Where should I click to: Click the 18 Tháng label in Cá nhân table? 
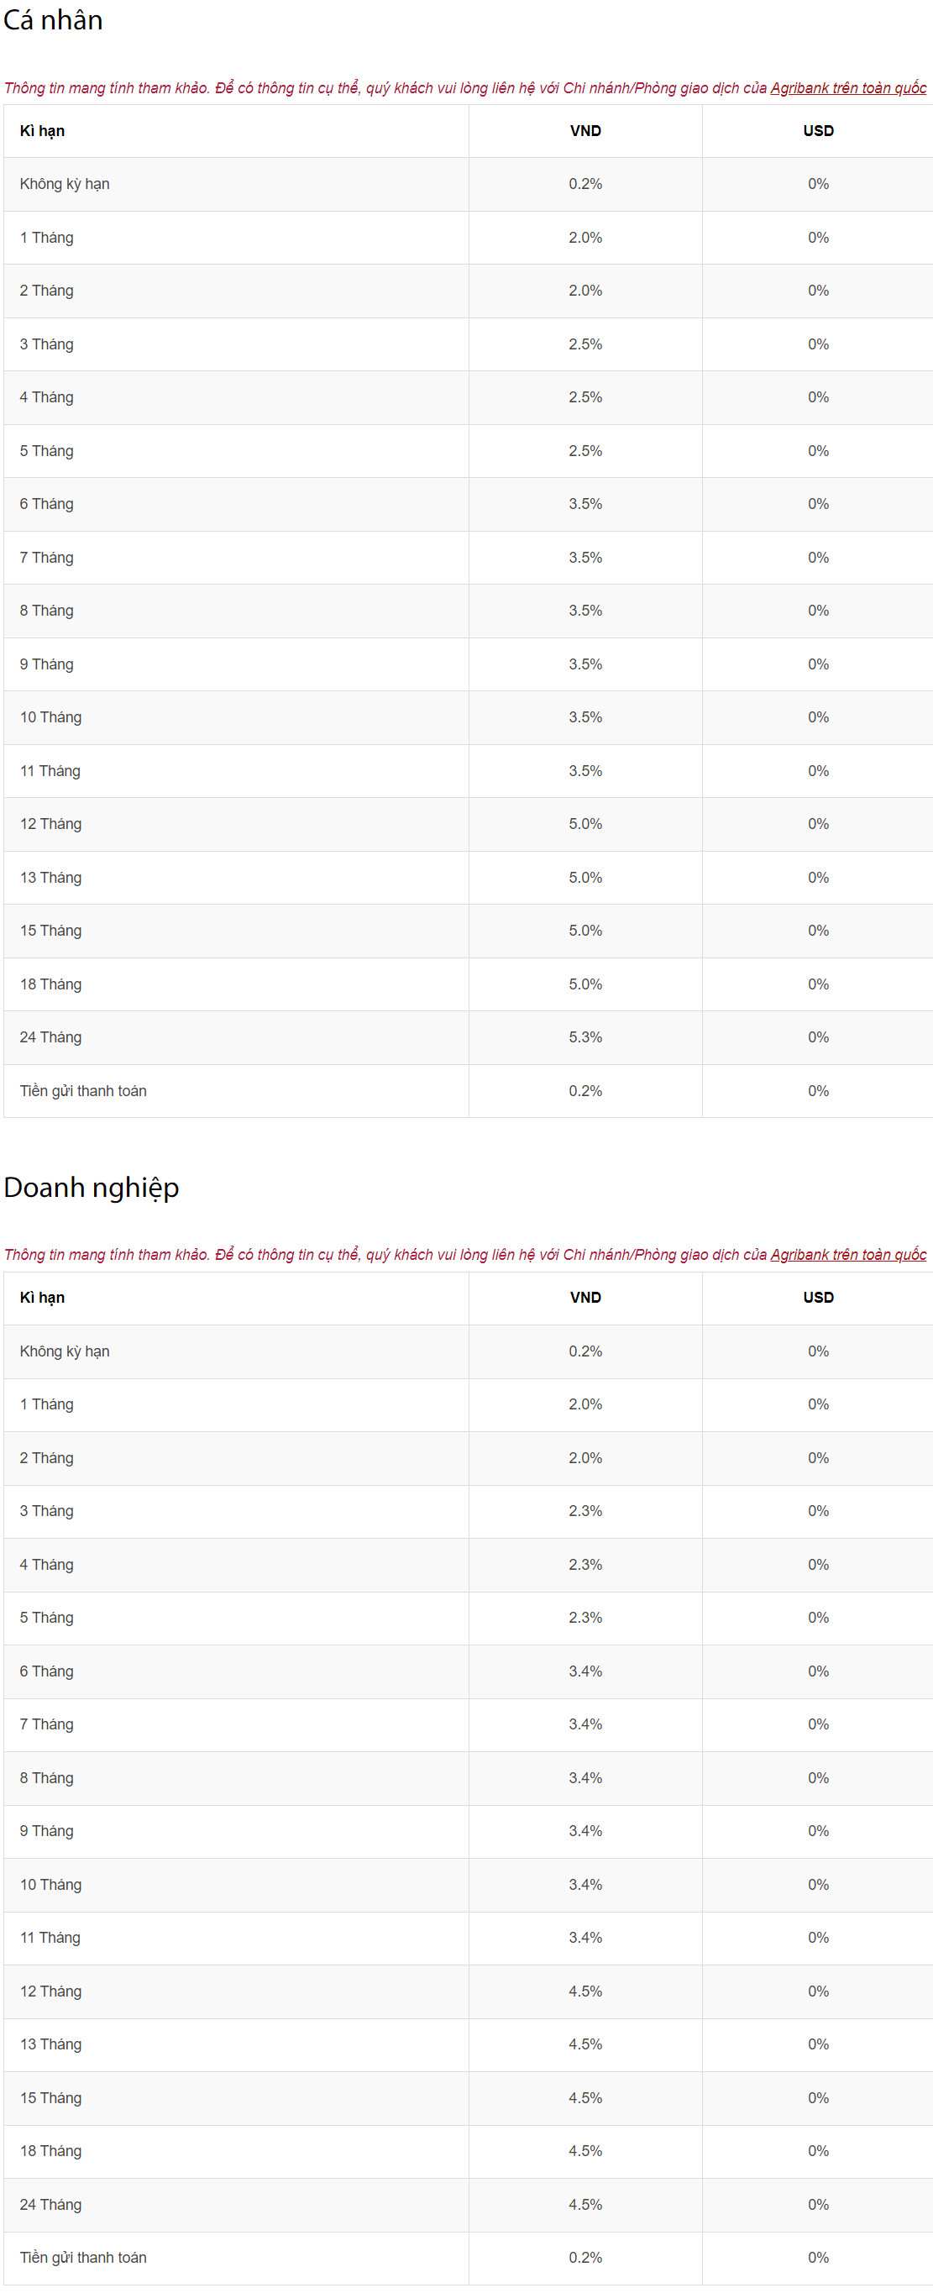click(50, 984)
